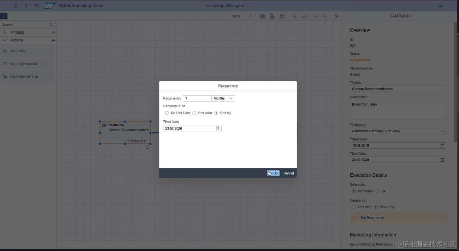Choose One-time frequency option

[354, 207]
